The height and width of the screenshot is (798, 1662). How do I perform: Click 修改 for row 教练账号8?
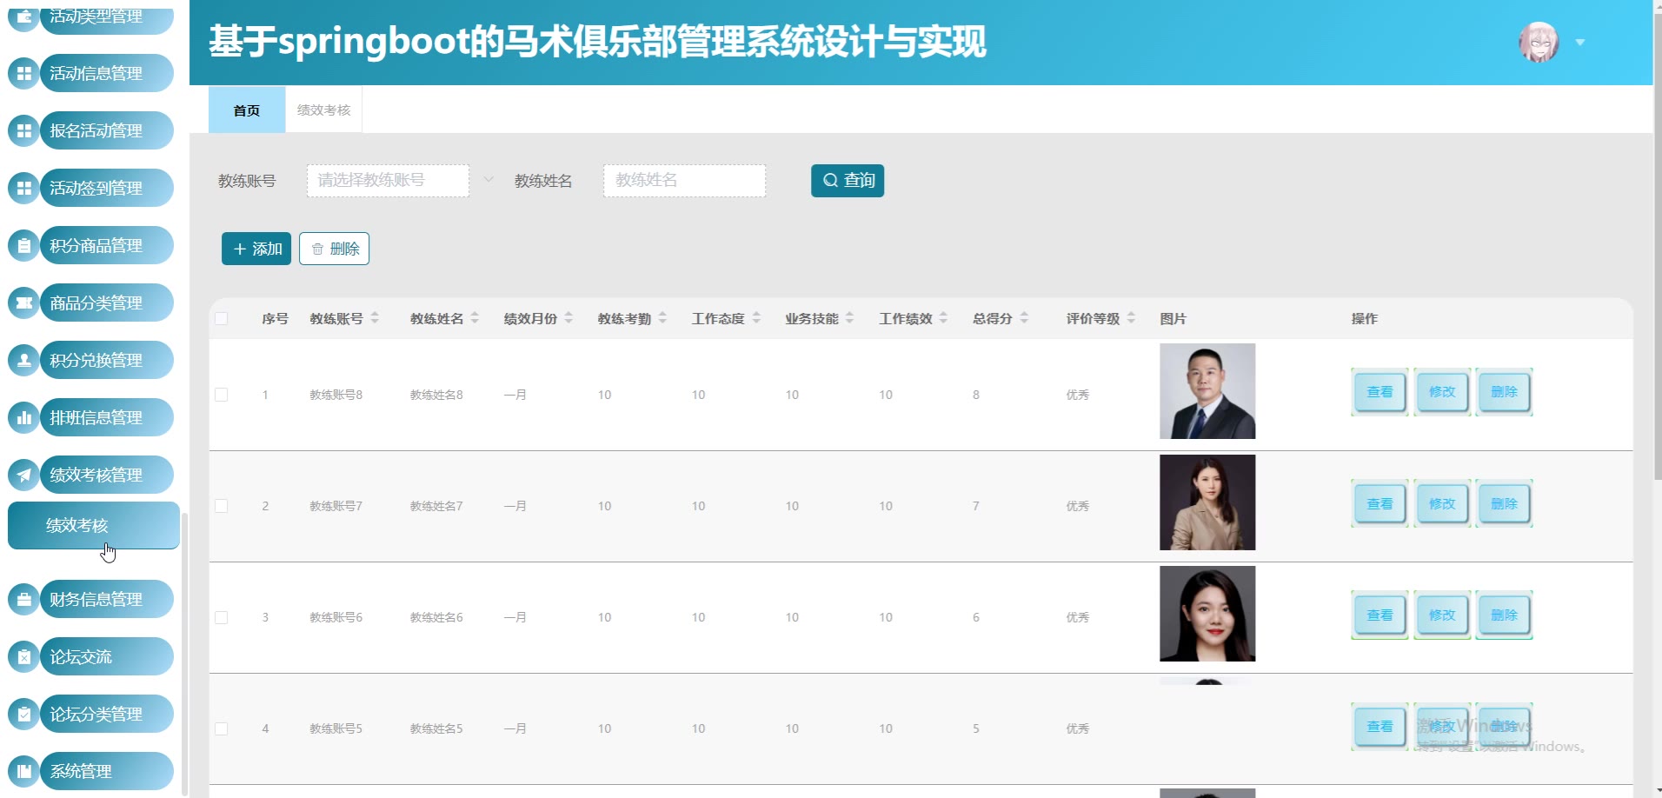pyautogui.click(x=1442, y=392)
